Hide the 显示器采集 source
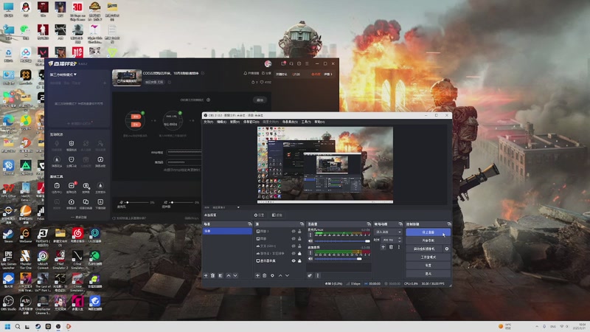Screen dimensions: 590x332 pyautogui.click(x=294, y=260)
